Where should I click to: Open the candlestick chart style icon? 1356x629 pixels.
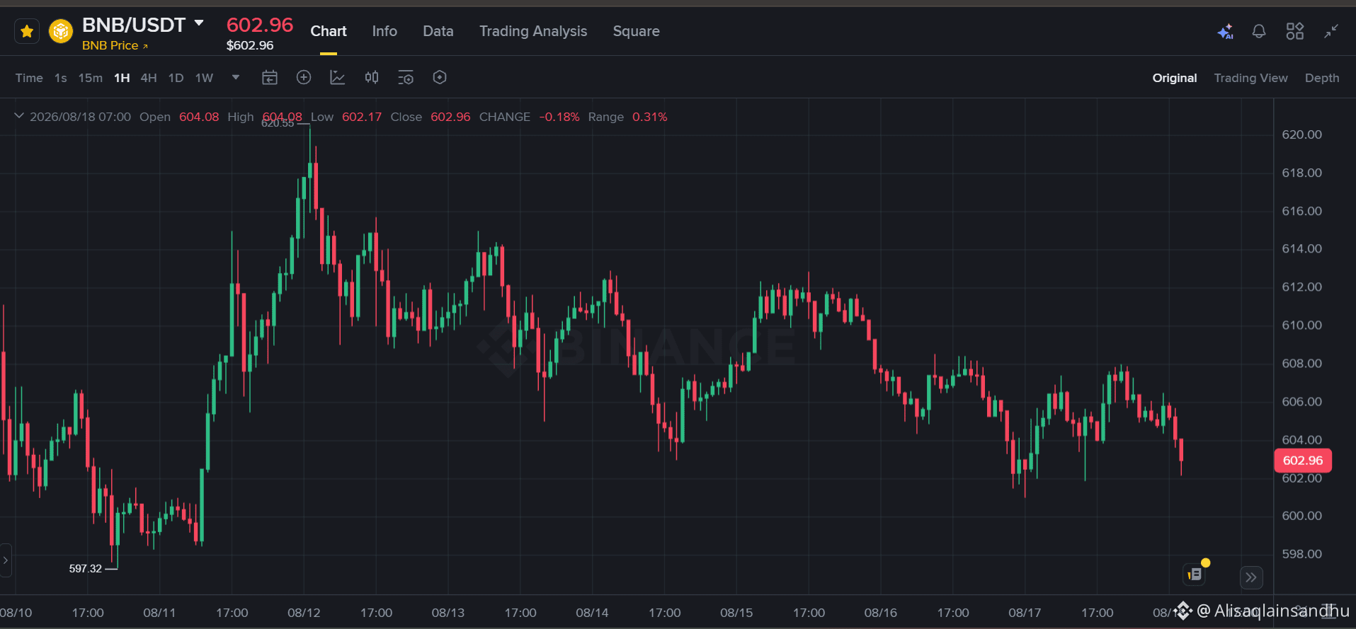[x=372, y=78]
